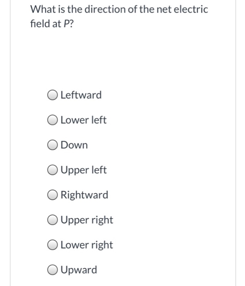Click the 'Down' answer label text
The width and height of the screenshot is (245, 286).
[74, 145]
